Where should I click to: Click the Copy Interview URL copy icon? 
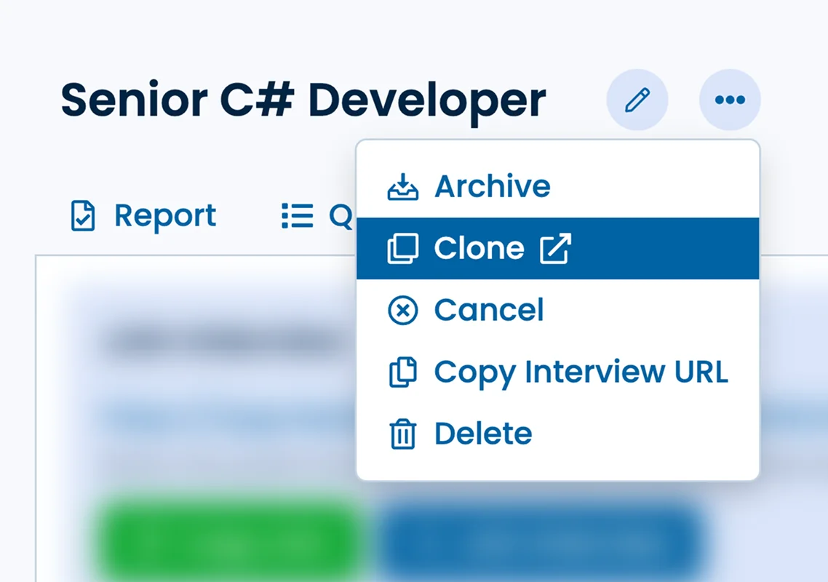click(x=402, y=372)
